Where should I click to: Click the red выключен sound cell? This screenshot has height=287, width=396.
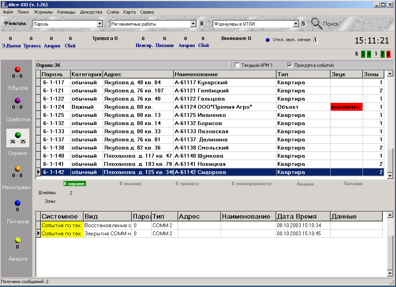(346, 107)
